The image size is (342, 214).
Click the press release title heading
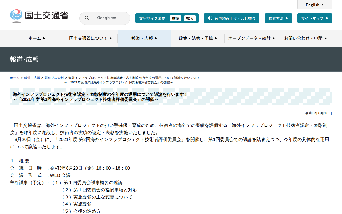(171, 97)
